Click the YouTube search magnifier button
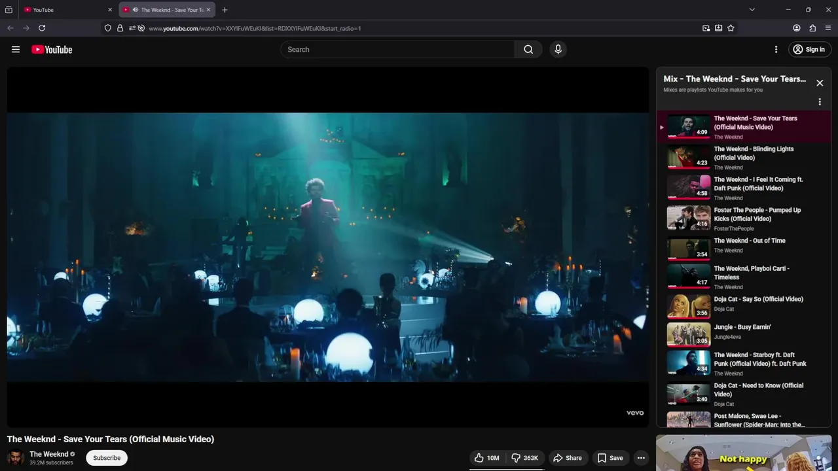This screenshot has height=471, width=838. tap(528, 49)
